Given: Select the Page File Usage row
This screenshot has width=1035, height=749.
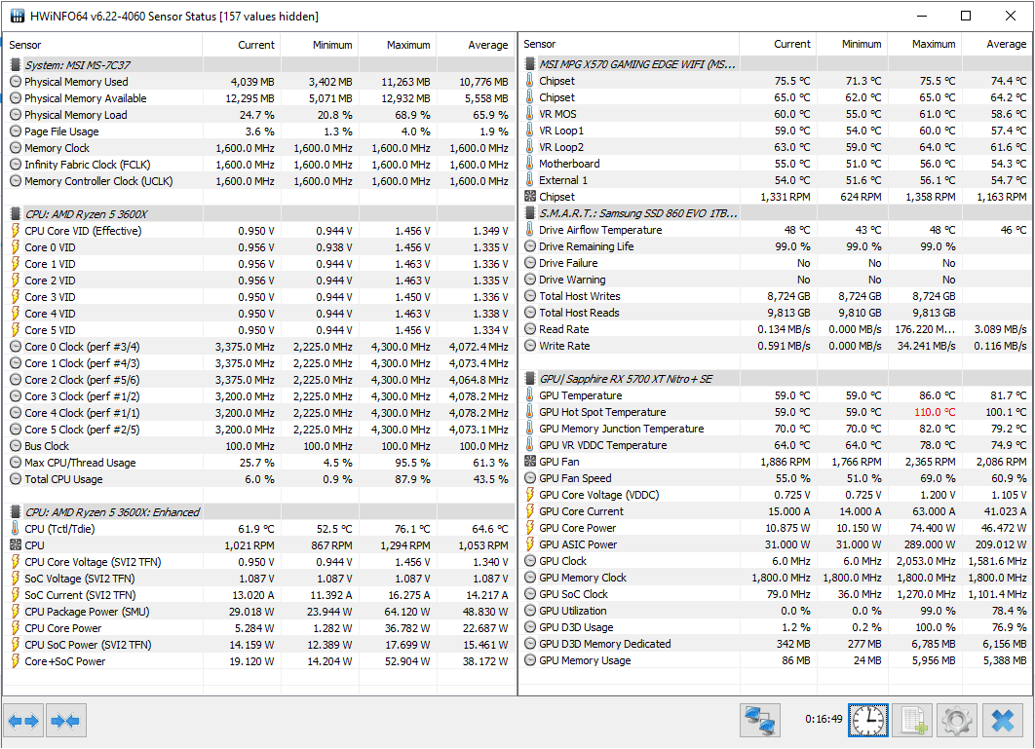Looking at the screenshot, I should pos(259,131).
